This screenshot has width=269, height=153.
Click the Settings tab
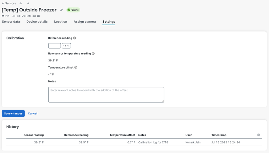[x=109, y=22]
